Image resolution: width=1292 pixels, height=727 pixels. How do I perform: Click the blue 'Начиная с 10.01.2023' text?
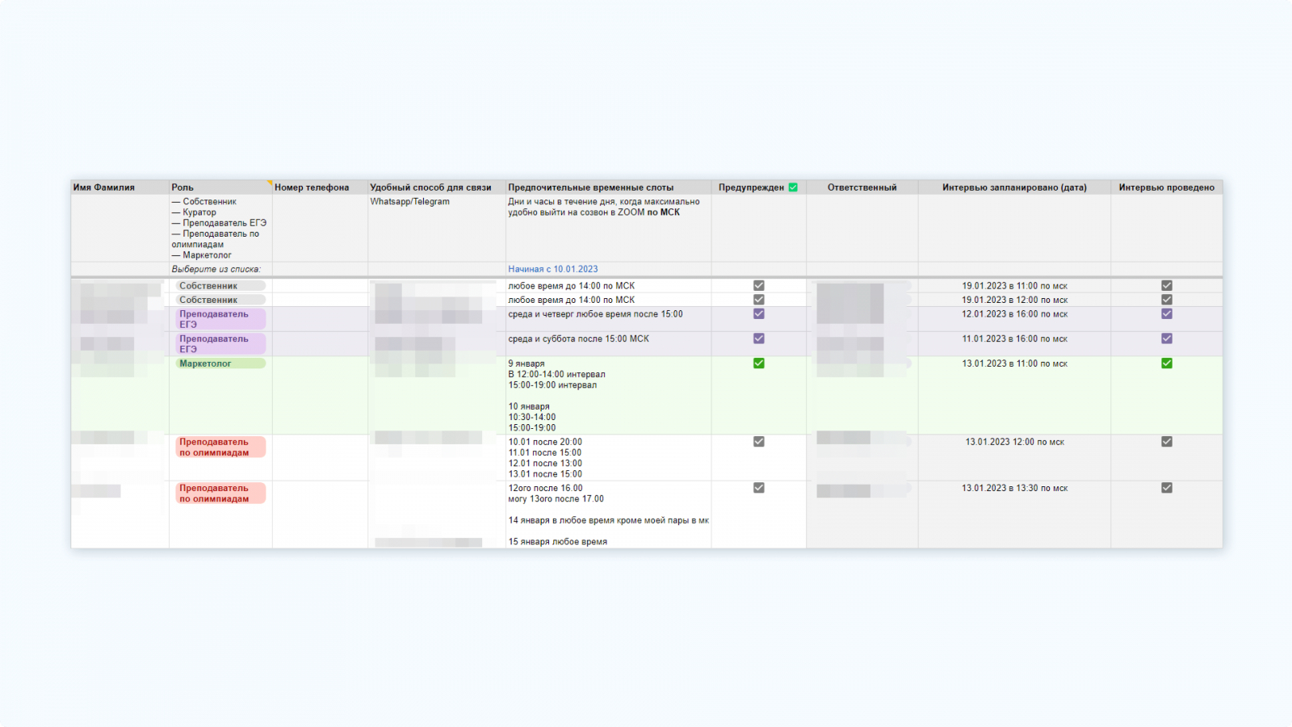tap(553, 269)
